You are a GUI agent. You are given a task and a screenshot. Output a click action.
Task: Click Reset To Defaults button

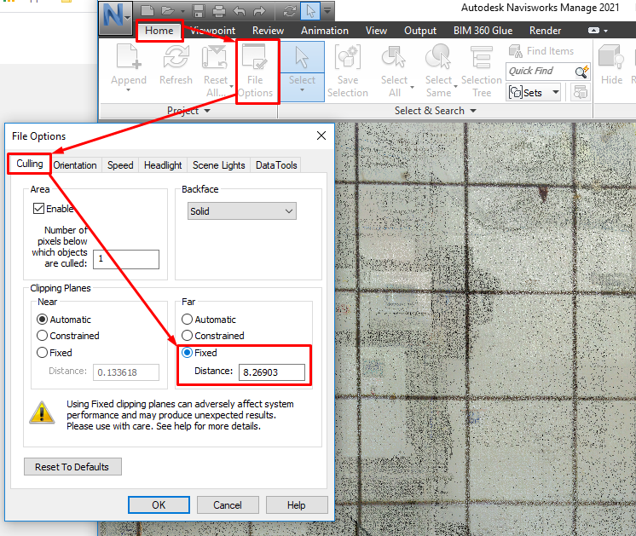72,467
